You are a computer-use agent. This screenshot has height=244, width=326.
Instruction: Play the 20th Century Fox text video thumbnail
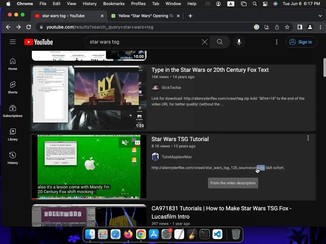point(89,98)
